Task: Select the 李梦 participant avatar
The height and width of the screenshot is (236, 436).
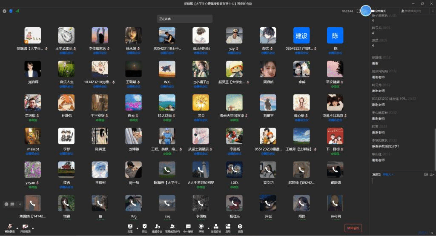Action: point(66,136)
